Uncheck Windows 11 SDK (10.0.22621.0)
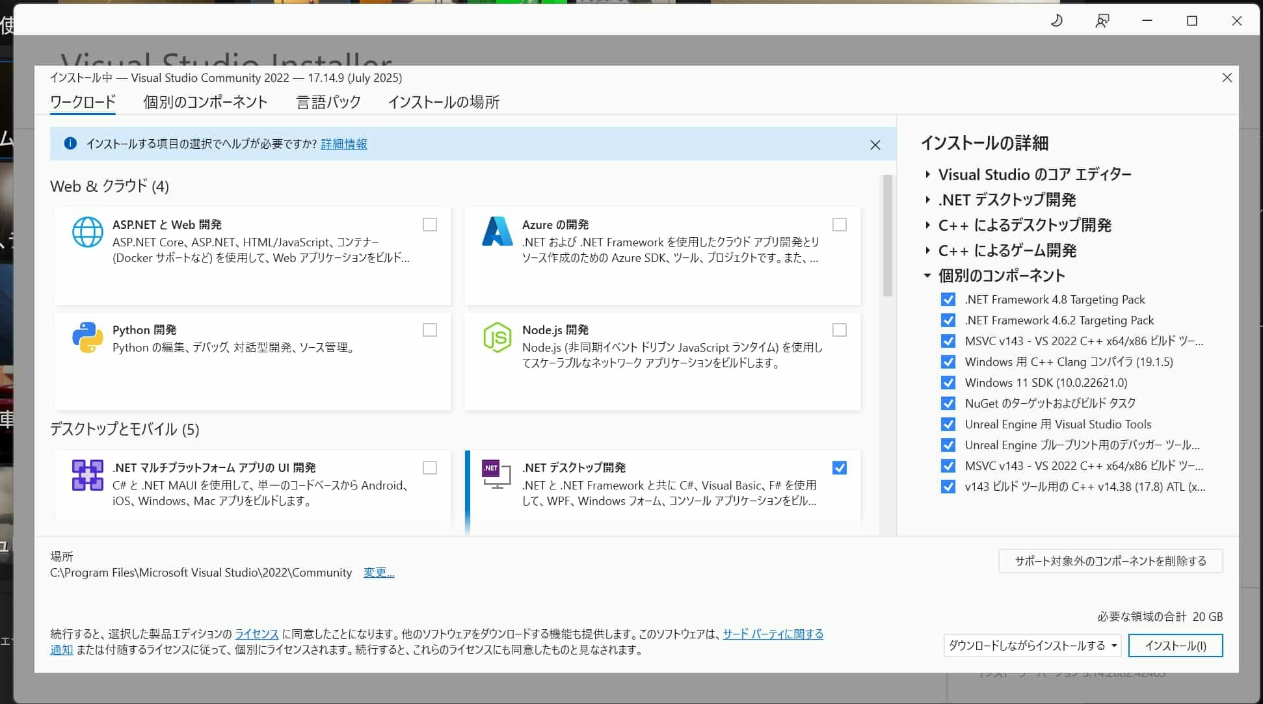 click(948, 383)
